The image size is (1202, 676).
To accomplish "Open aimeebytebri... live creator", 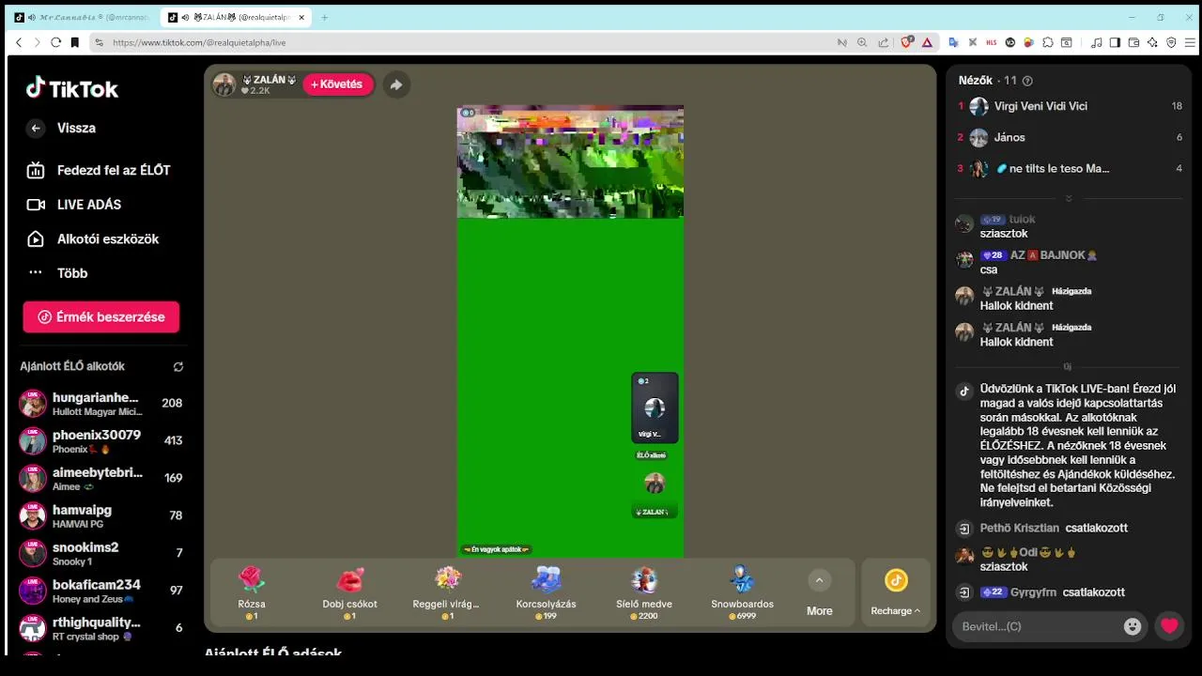I will (x=101, y=478).
